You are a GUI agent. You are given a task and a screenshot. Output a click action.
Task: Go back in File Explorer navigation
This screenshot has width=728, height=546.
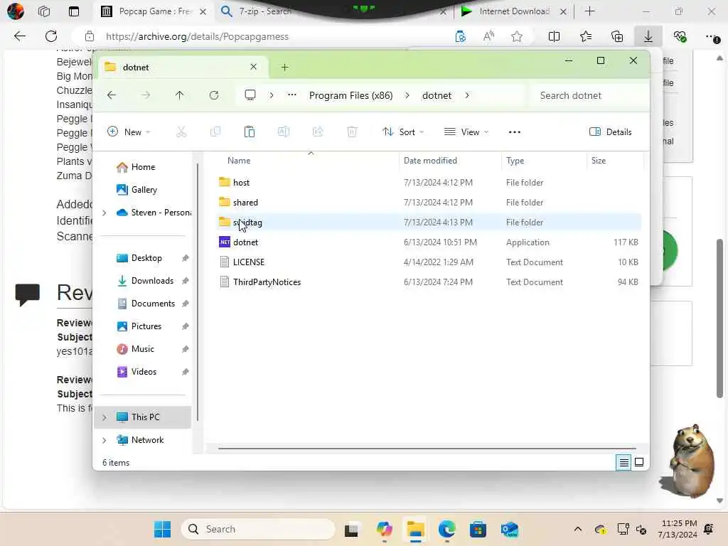pyautogui.click(x=112, y=95)
